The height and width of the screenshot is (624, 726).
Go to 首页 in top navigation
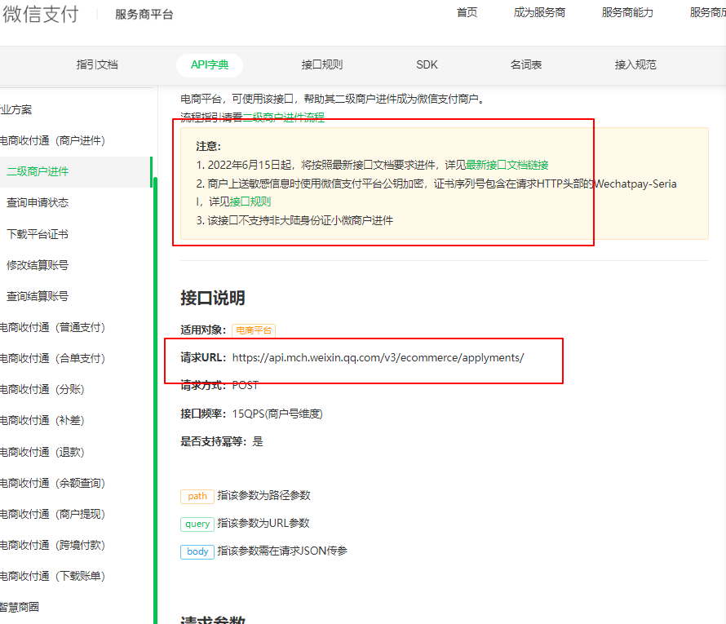click(x=467, y=12)
